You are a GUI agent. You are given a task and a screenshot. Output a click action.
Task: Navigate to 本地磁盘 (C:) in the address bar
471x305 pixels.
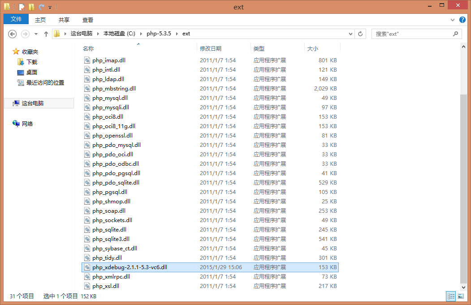(x=119, y=34)
